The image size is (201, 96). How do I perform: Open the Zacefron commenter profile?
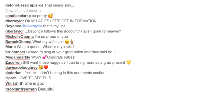[x=13, y=62]
